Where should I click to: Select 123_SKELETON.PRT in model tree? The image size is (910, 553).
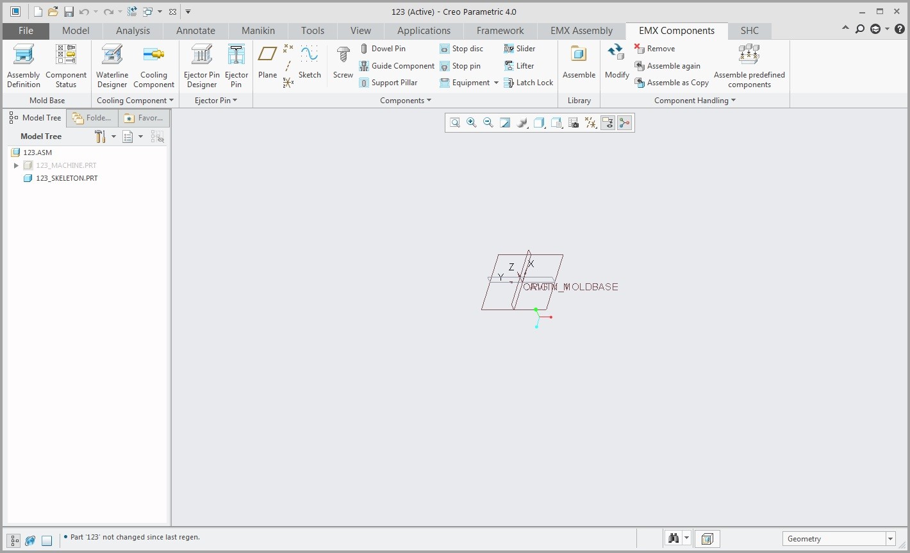point(60,178)
